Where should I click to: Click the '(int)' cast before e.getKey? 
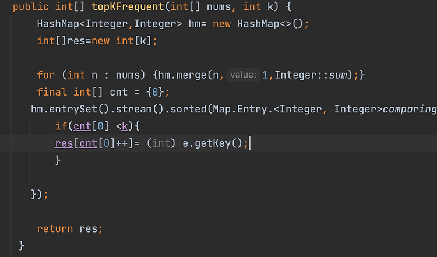pyautogui.click(x=161, y=143)
